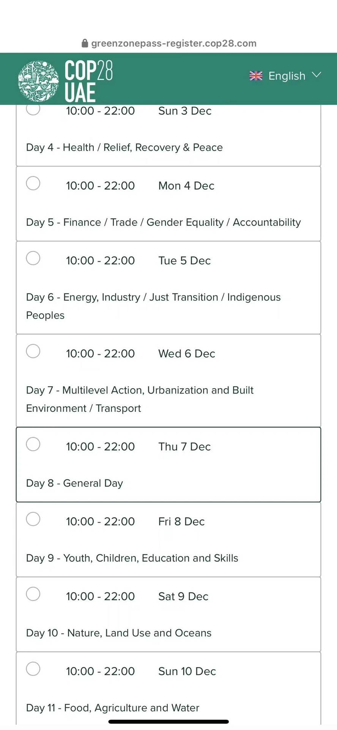Tap Day 4 Health / Relief card label
Viewport: 337px width, 730px height.
tap(124, 148)
